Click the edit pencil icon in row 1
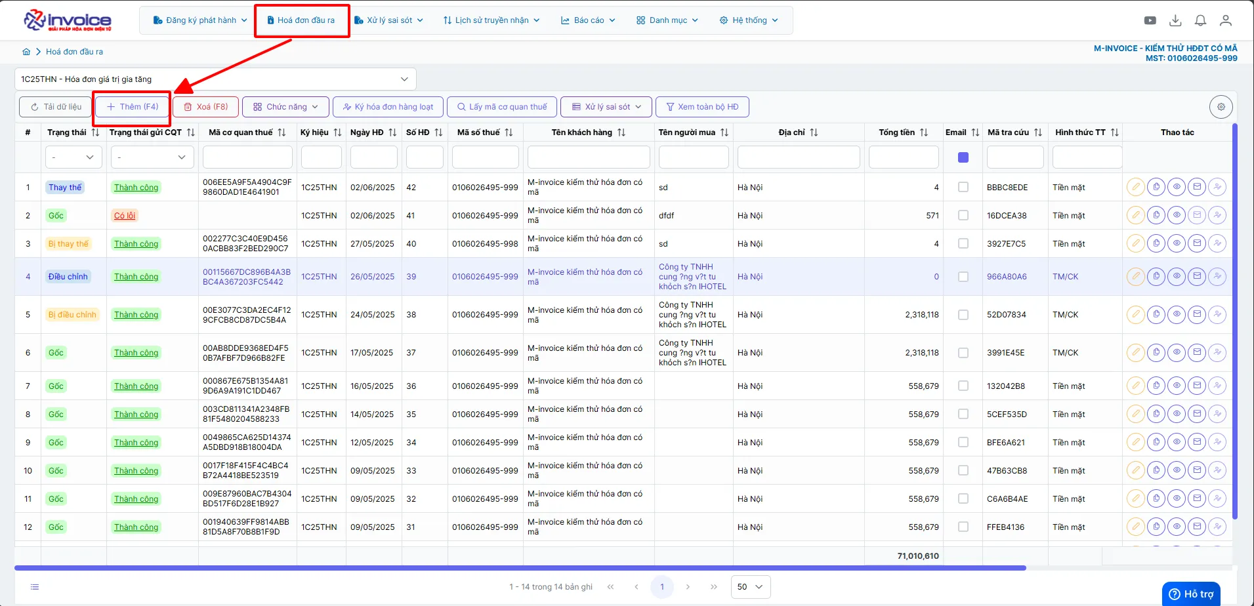This screenshot has height=606, width=1254. click(1136, 187)
